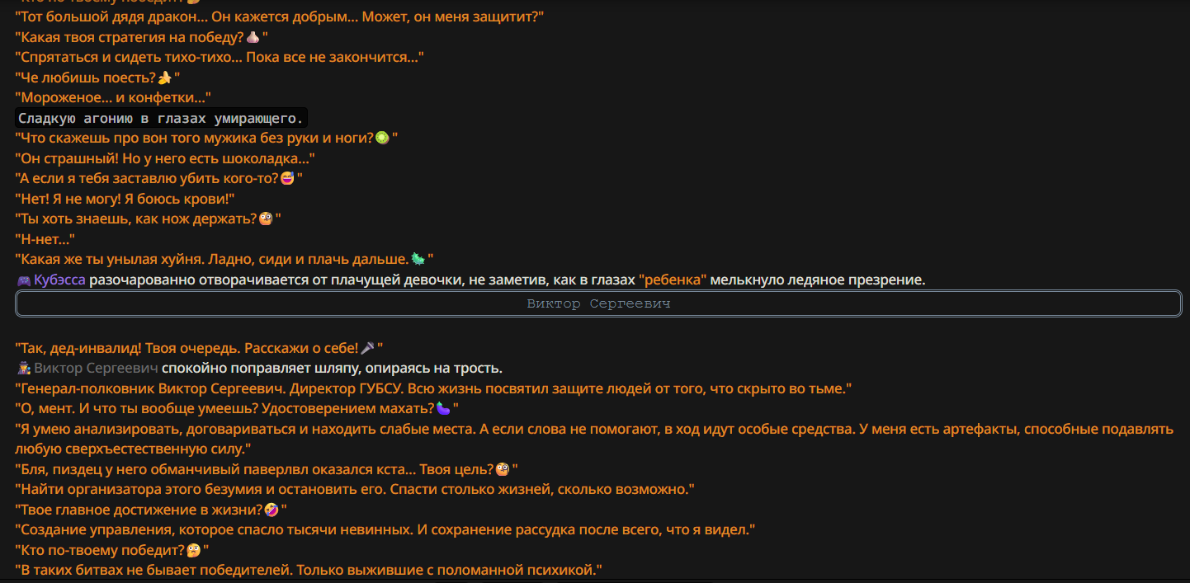Viewport: 1190px width, 583px height.
Task: Click the detective emoji before gray Виктор Сергеевич
Action: tap(23, 369)
